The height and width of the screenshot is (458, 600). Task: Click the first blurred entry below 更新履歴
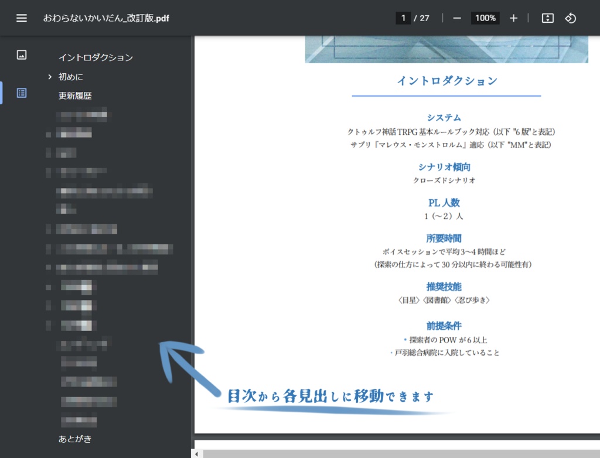pos(84,115)
